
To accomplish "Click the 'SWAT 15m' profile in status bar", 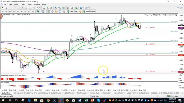I will point(95,96).
